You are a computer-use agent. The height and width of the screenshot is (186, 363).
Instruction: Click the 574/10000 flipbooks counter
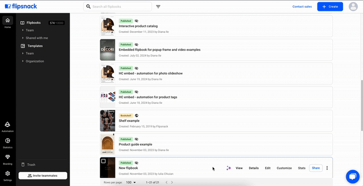[56, 23]
